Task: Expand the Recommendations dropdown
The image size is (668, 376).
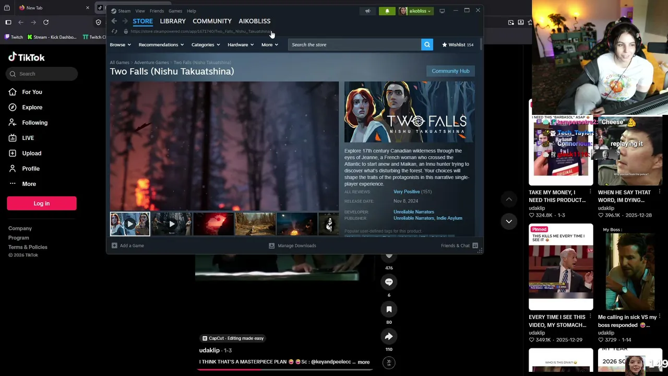Action: click(x=161, y=44)
